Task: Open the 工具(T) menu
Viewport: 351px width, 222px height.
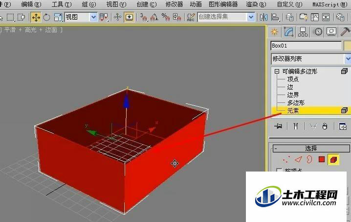Action: [x=62, y=4]
